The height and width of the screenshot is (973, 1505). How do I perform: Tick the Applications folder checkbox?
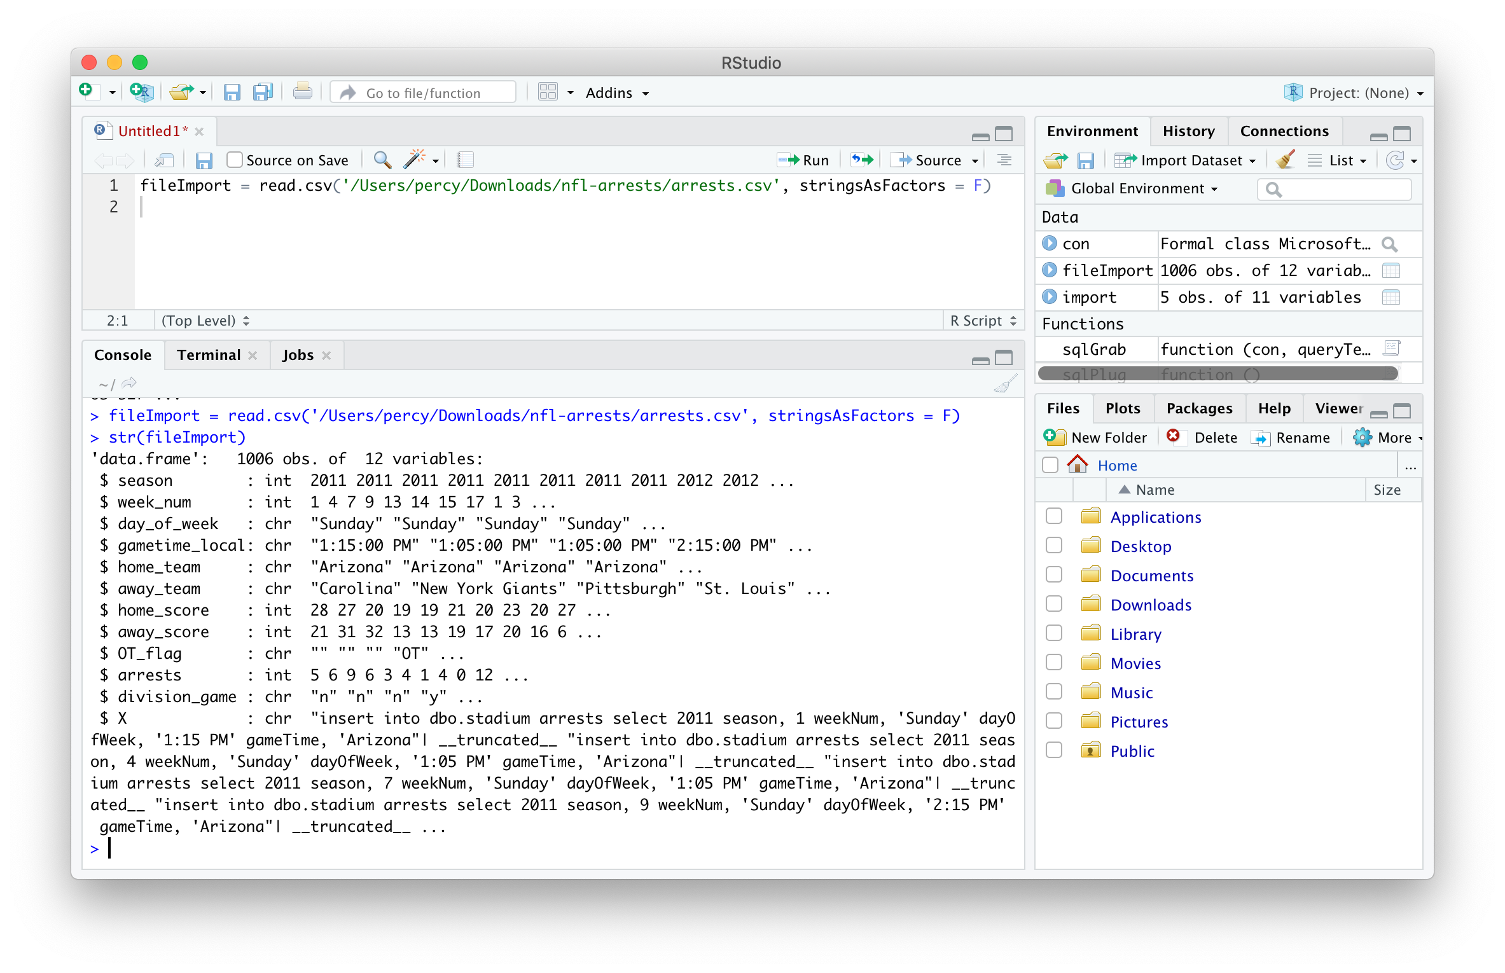point(1054,516)
